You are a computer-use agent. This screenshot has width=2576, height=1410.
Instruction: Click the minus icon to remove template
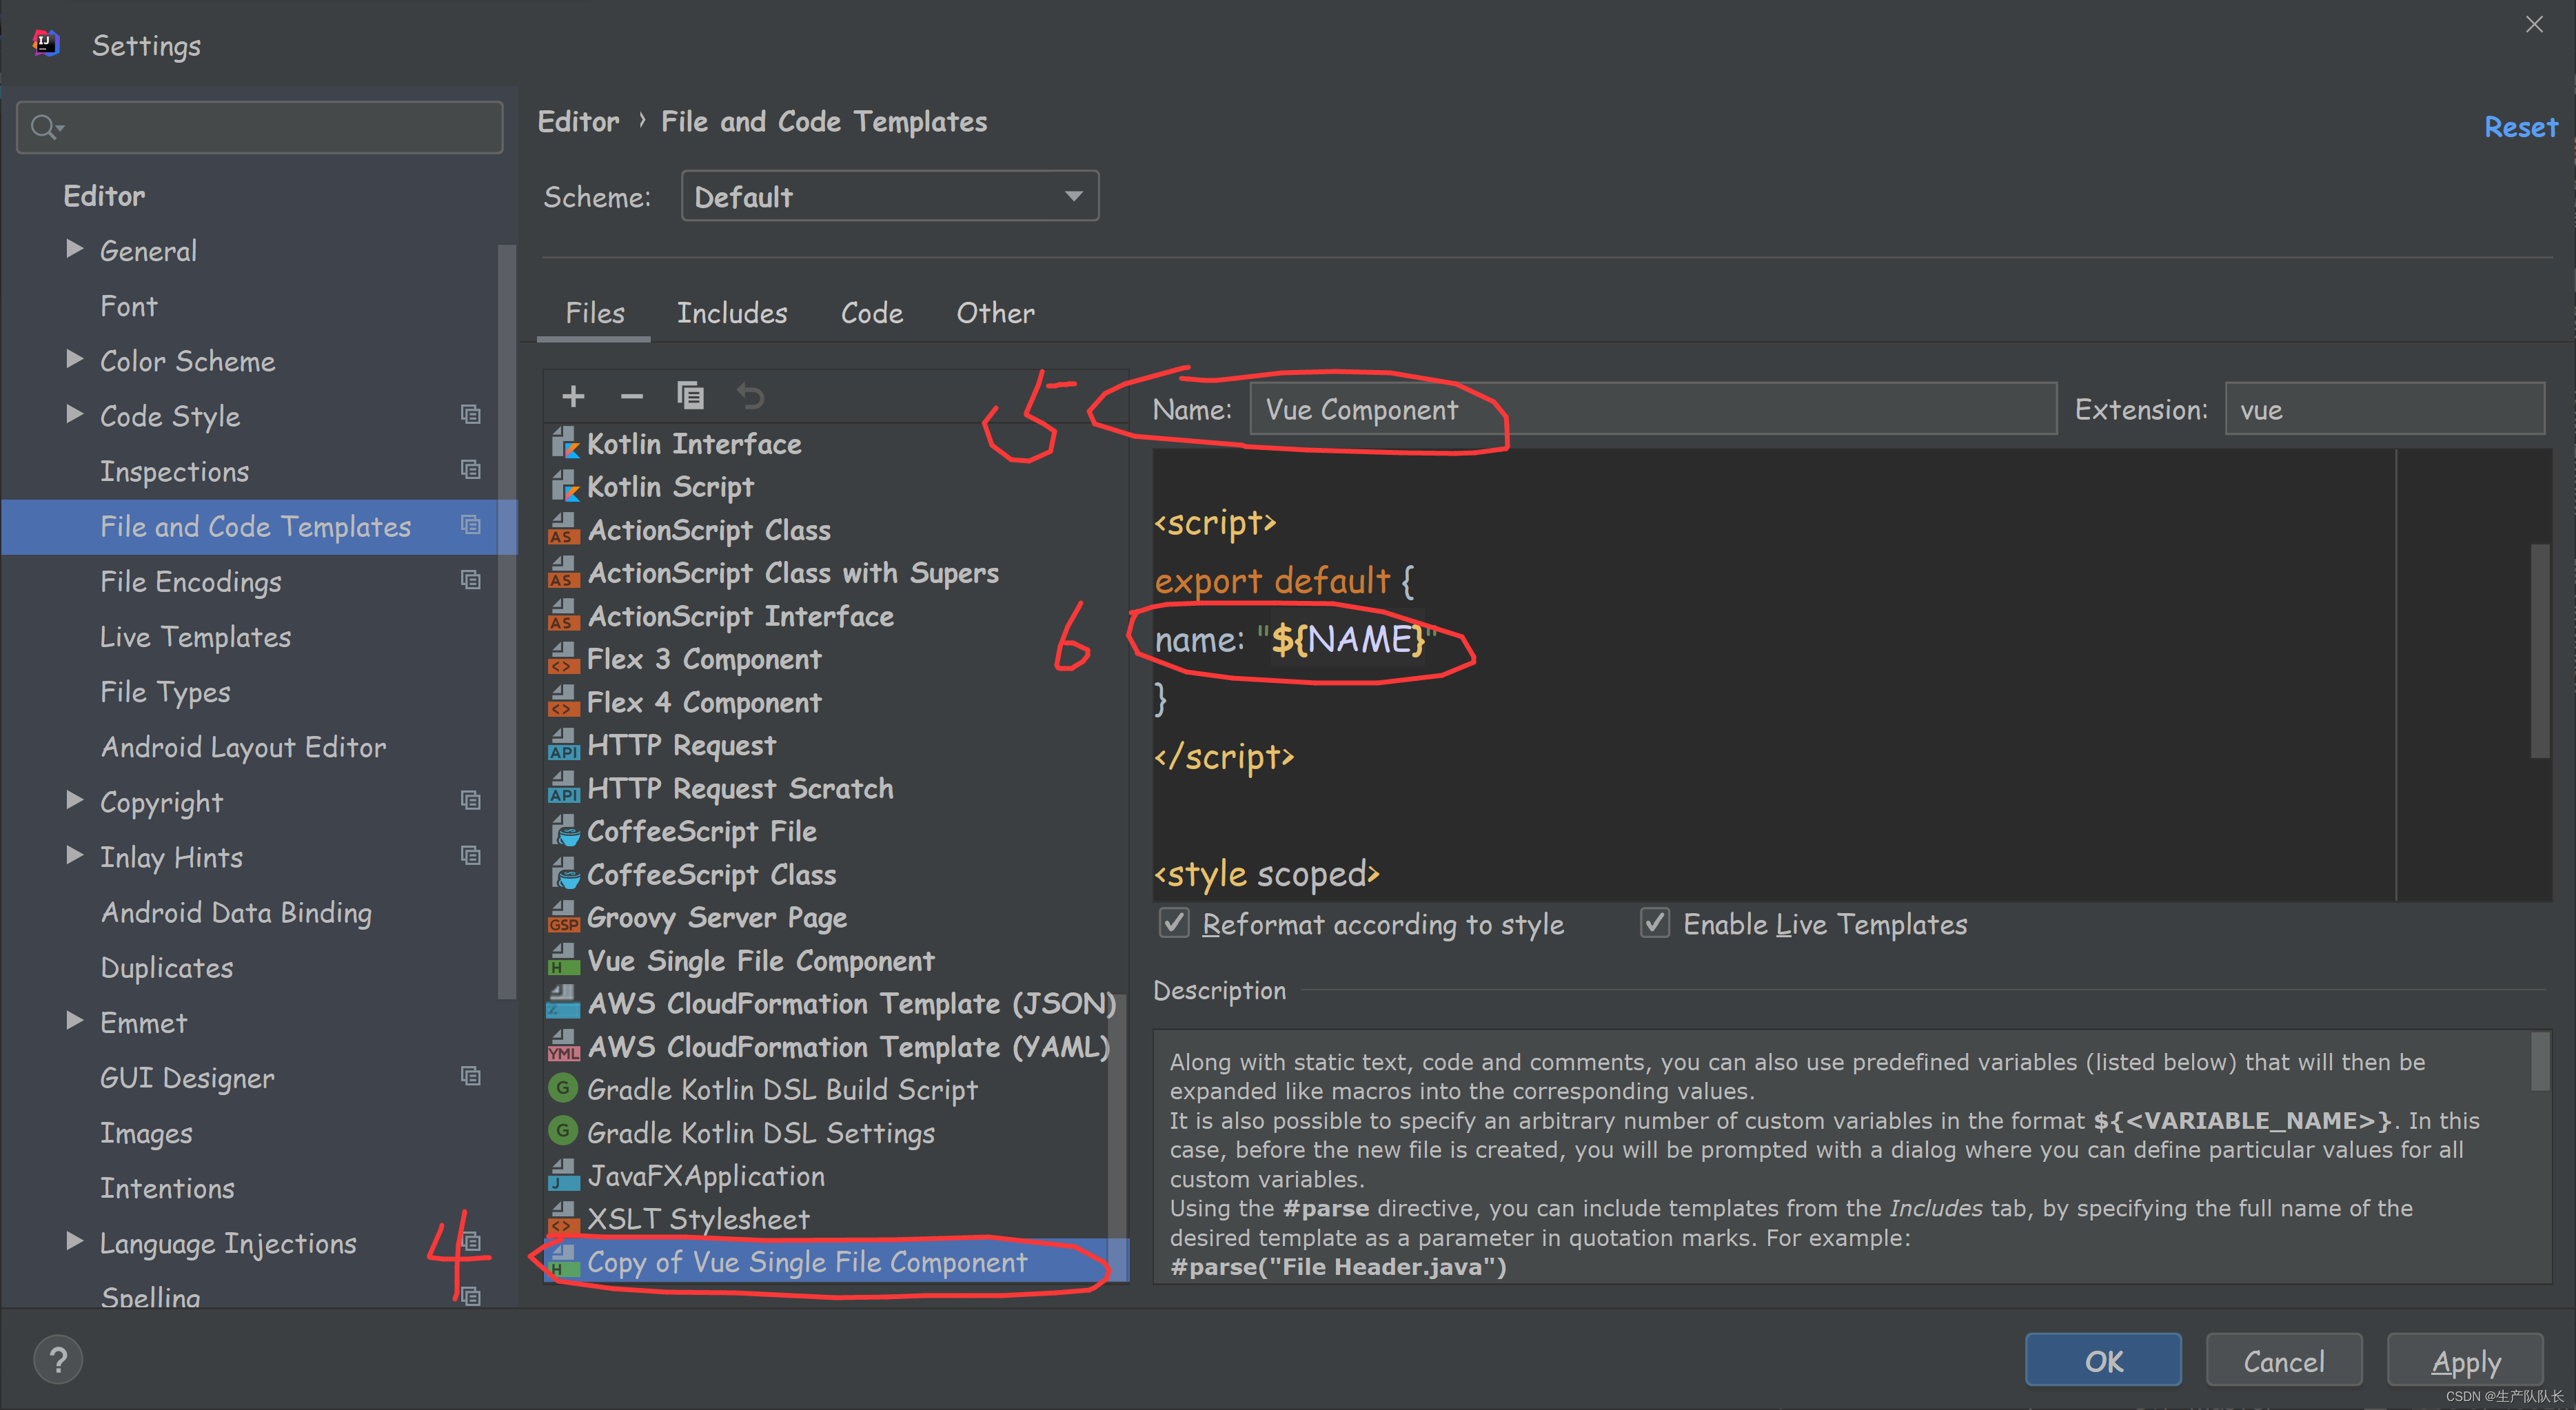point(631,397)
